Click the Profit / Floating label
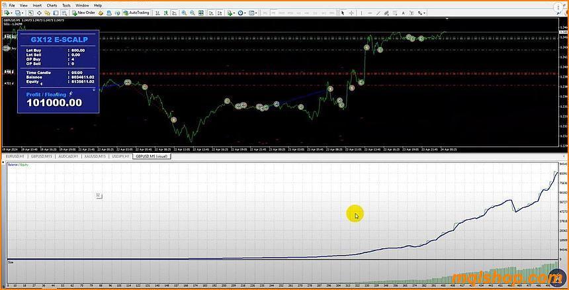 click(46, 95)
